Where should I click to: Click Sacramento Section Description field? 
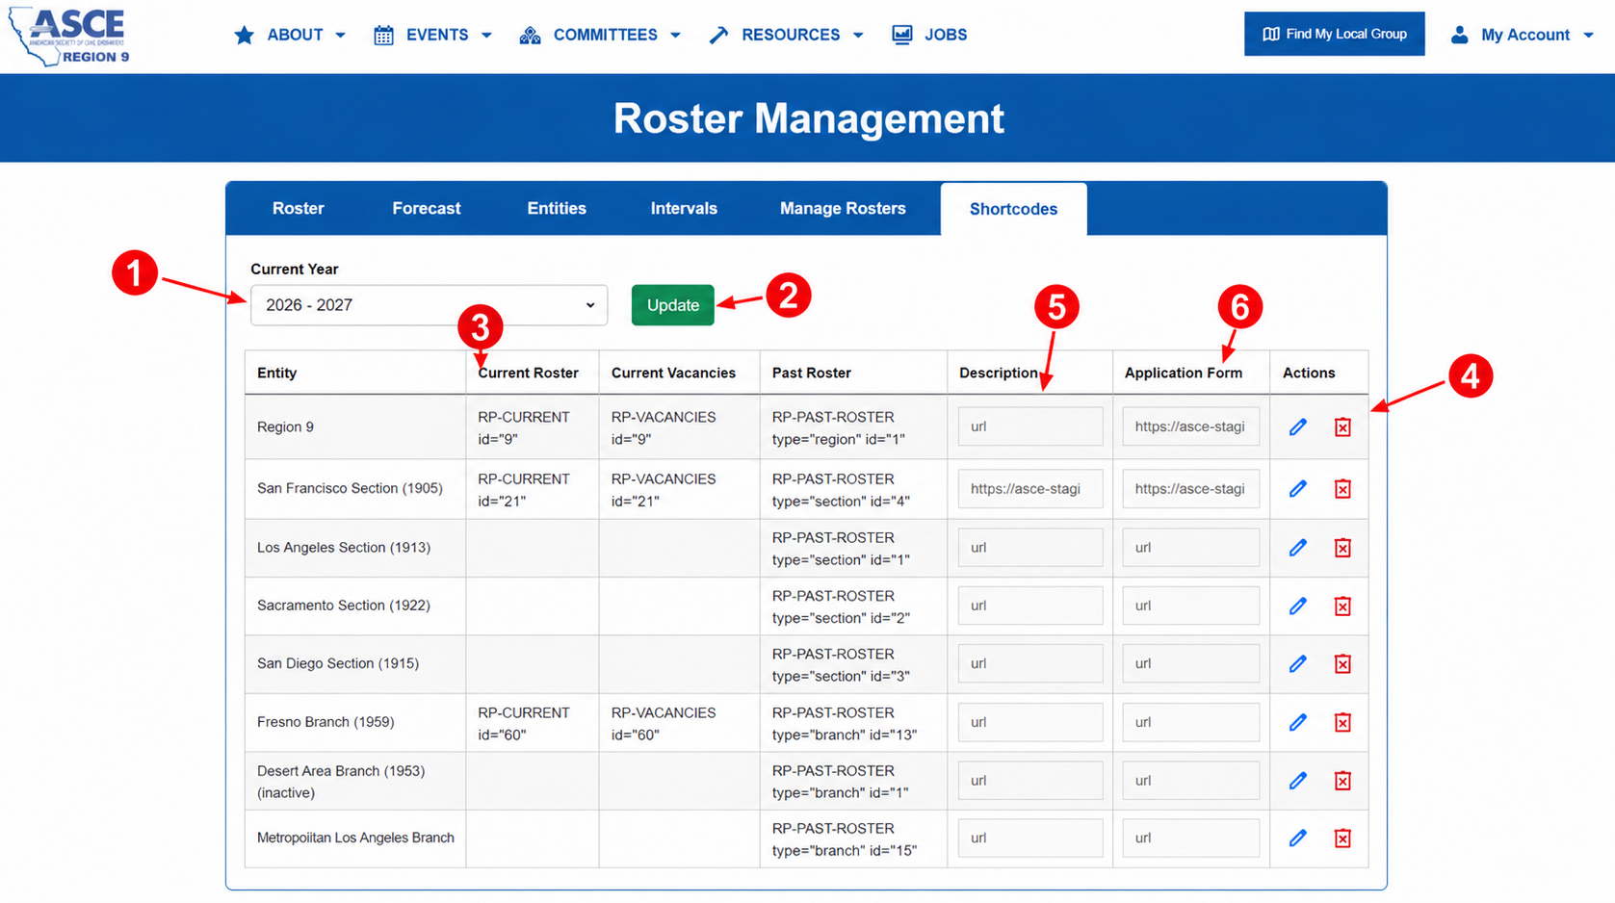coord(1030,606)
